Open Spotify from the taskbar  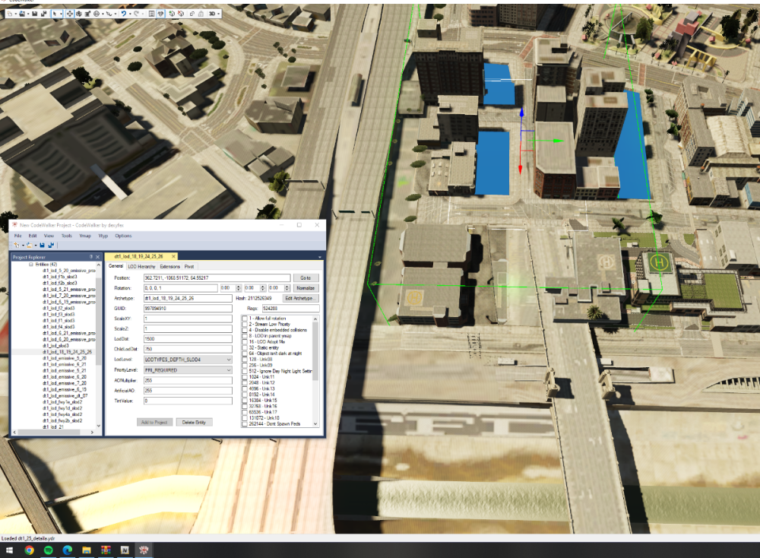49,550
